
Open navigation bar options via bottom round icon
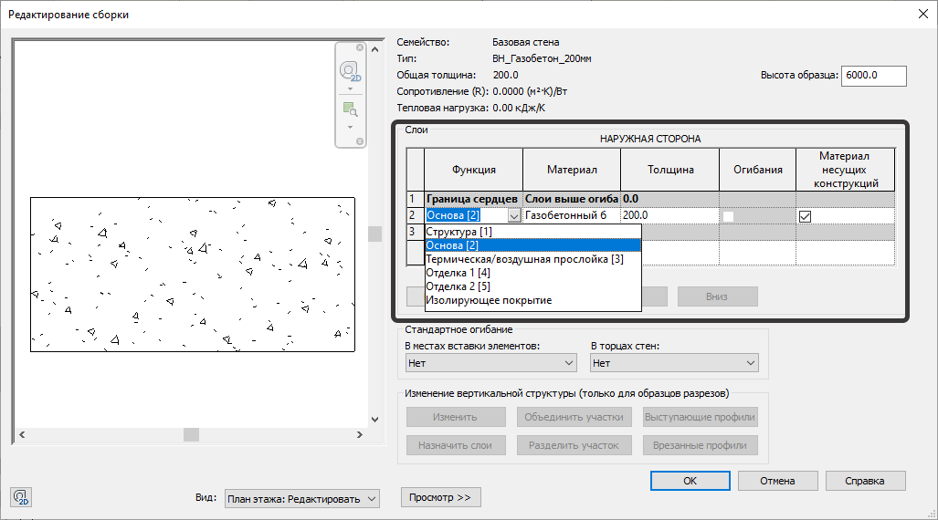tap(360, 141)
